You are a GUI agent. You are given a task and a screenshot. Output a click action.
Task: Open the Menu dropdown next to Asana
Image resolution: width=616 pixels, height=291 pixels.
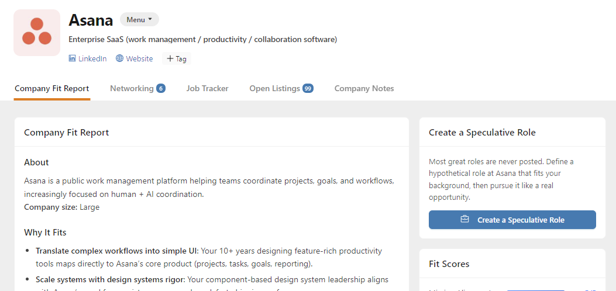point(139,20)
